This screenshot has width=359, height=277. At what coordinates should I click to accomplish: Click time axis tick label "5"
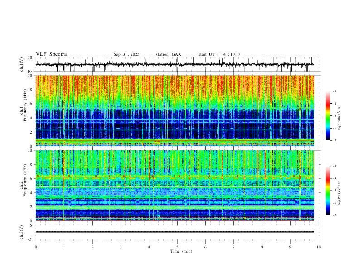[x=177, y=247]
